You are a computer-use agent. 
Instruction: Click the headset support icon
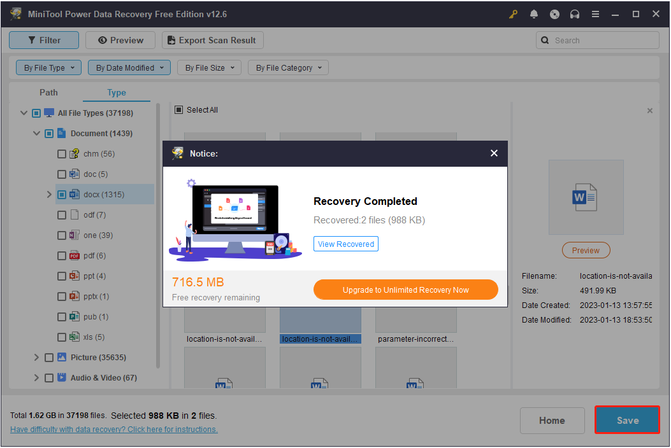click(575, 13)
